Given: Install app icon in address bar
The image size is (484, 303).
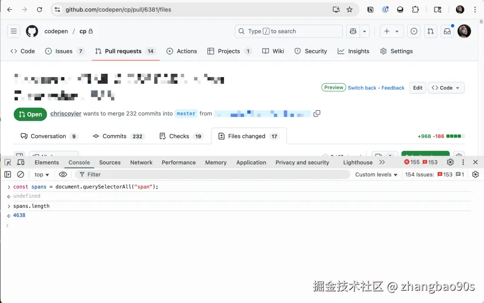Looking at the screenshot, I should tap(336, 9).
